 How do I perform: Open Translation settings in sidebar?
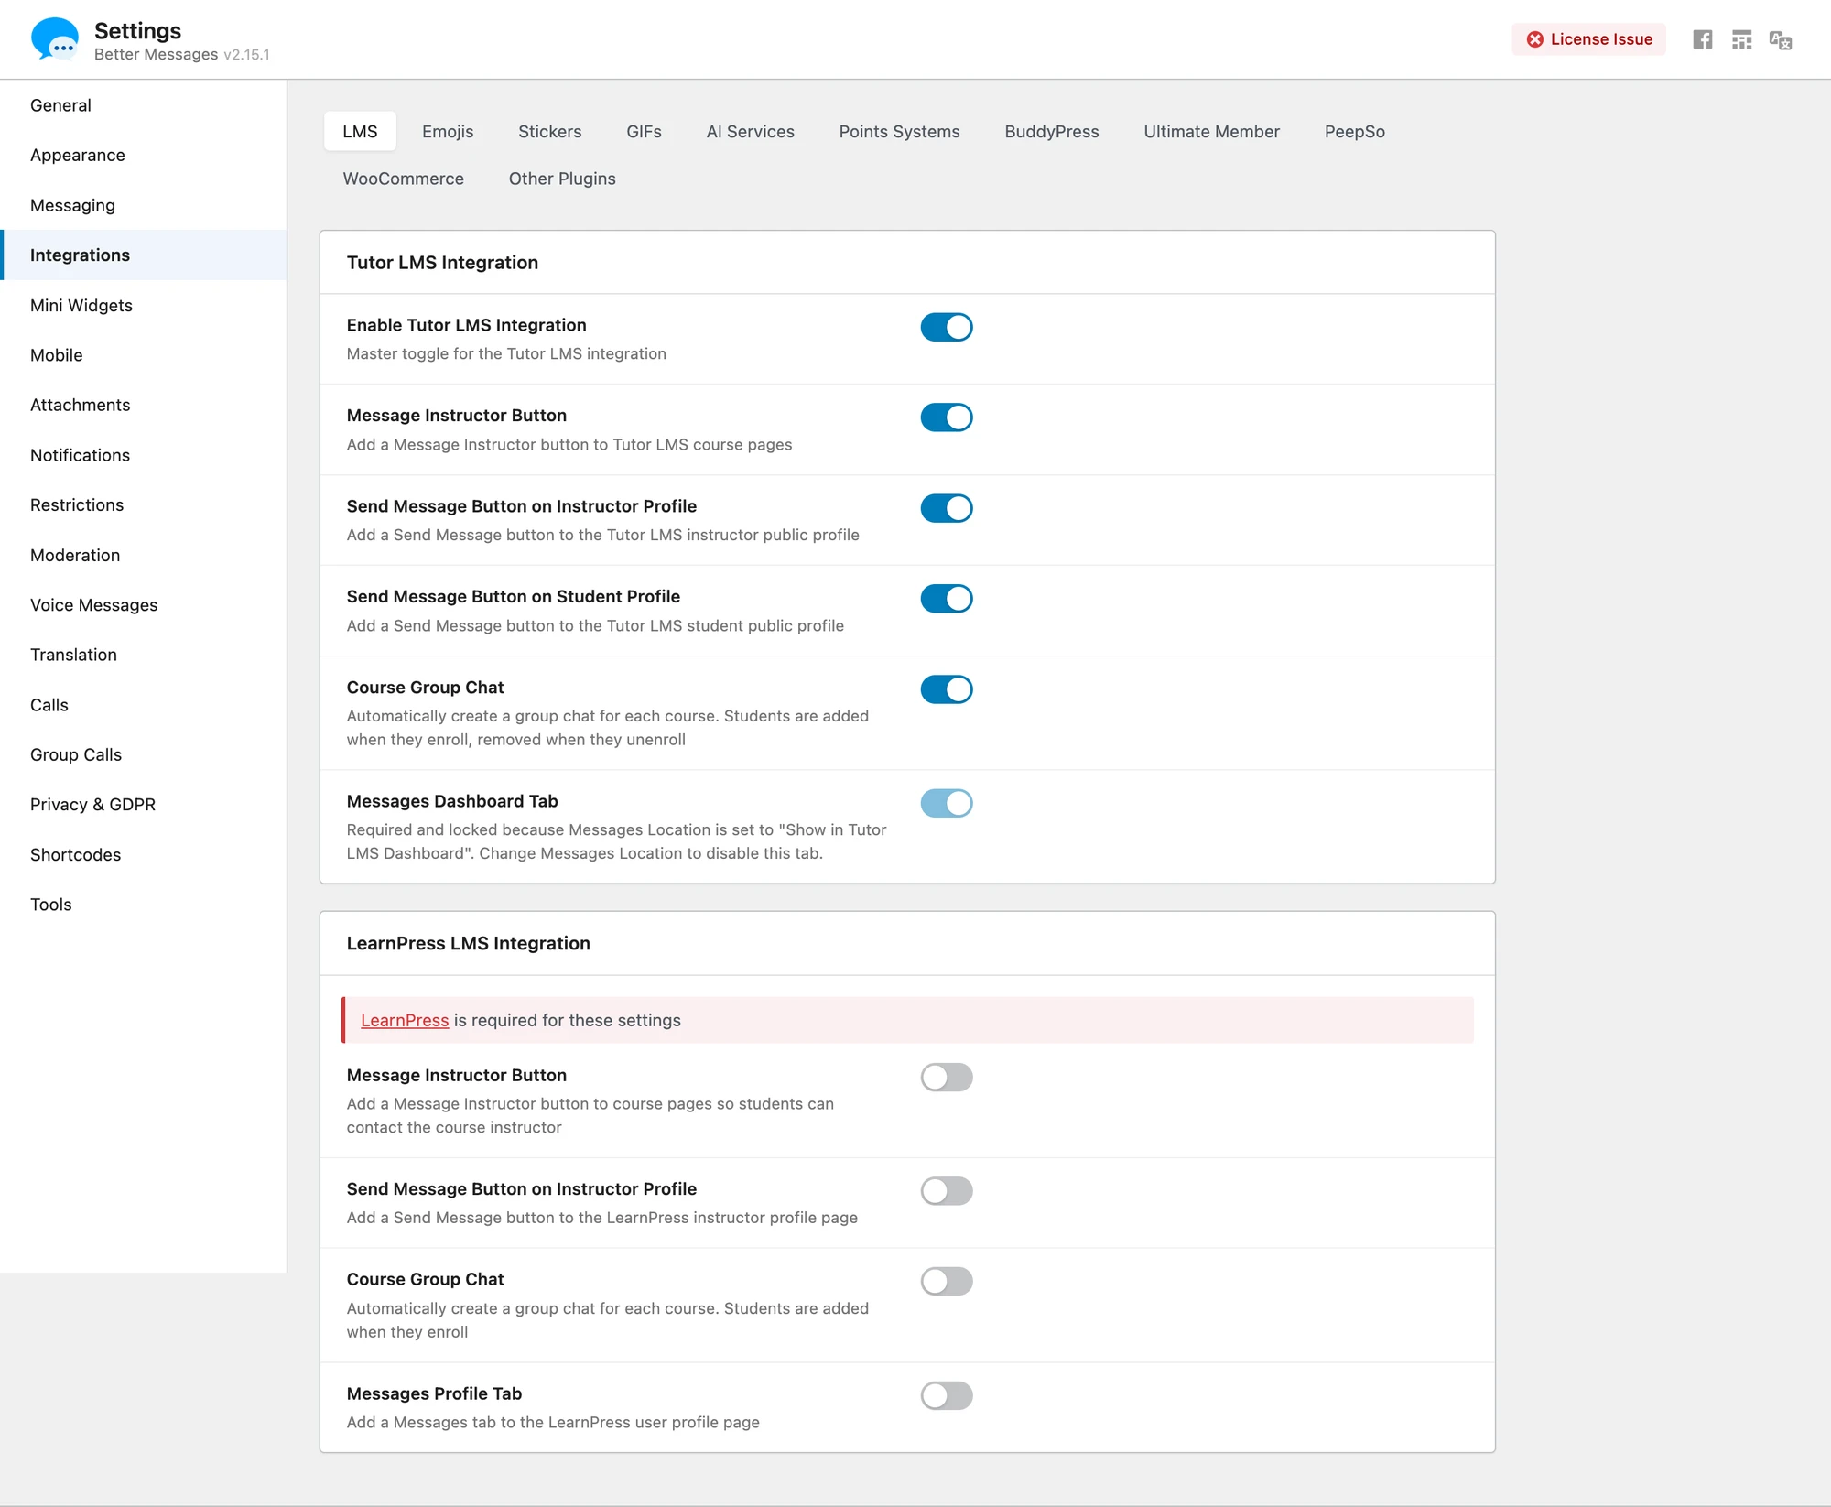pyautogui.click(x=144, y=655)
